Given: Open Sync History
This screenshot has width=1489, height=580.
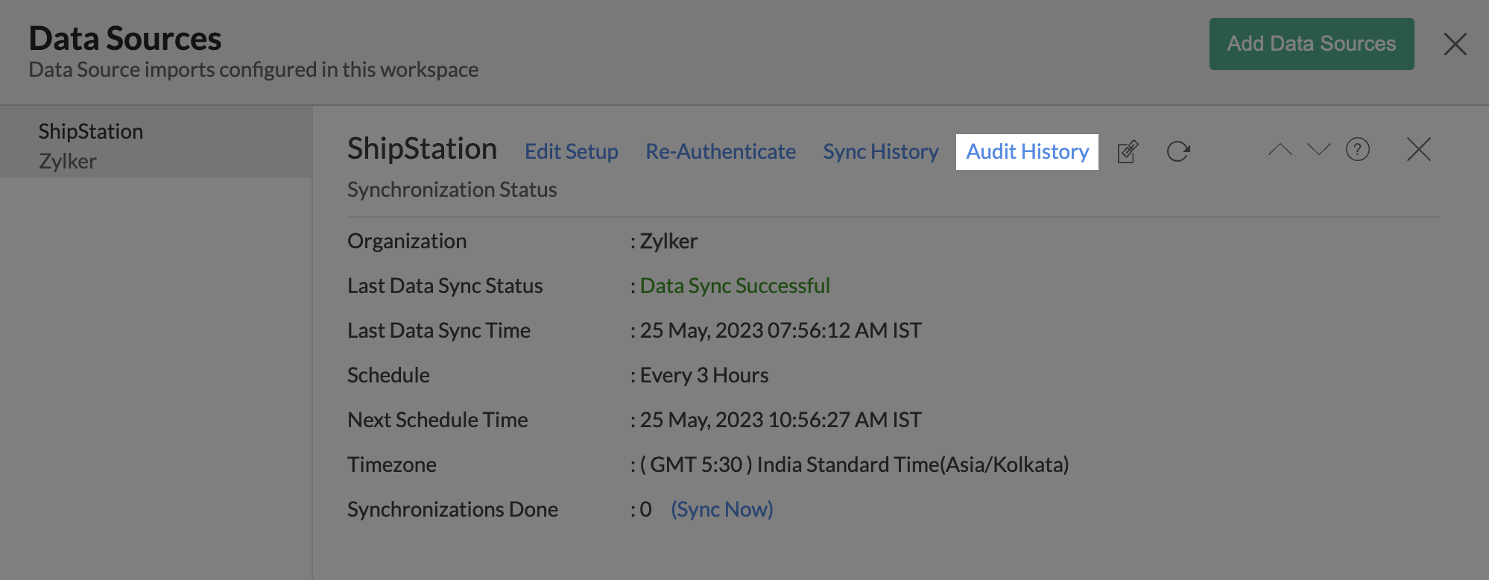Looking at the screenshot, I should (881, 151).
